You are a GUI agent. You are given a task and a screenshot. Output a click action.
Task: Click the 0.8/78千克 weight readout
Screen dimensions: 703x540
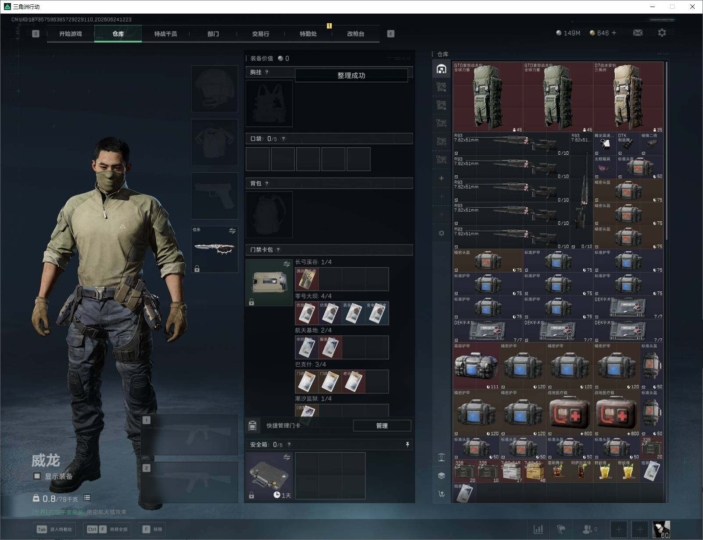point(55,498)
